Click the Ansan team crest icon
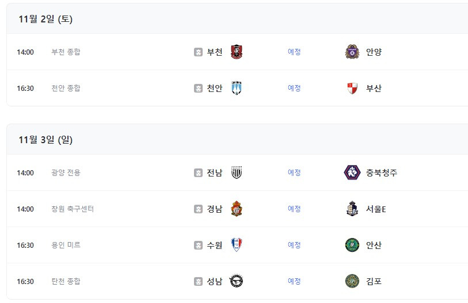The height and width of the screenshot is (303, 468). 352,245
